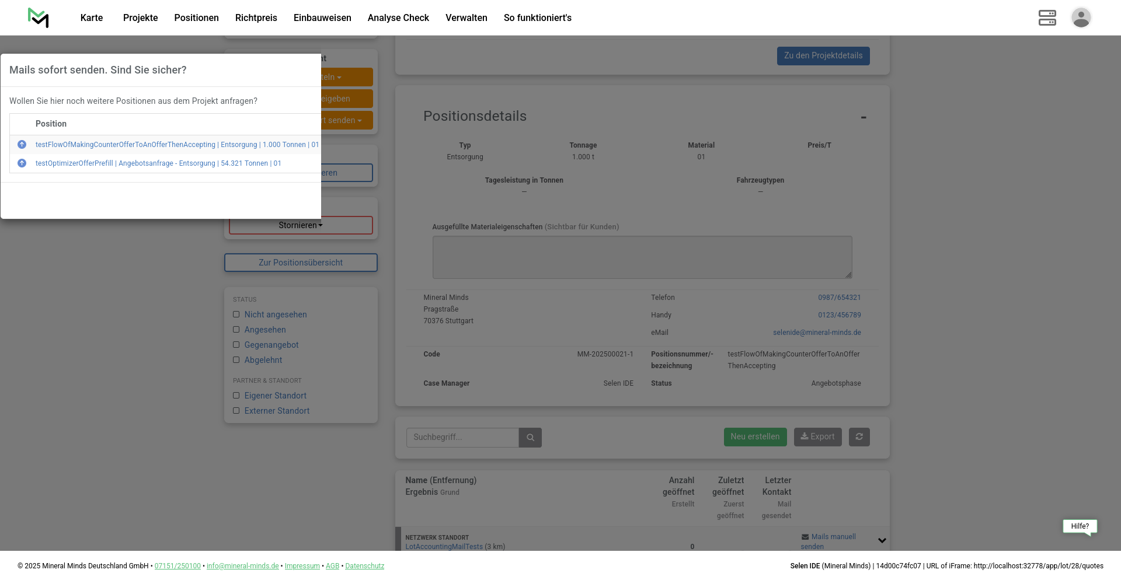Viewport: 1121px width, 580px height.
Task: Toggle the Gegenangebot status checkbox
Action: pyautogui.click(x=236, y=345)
